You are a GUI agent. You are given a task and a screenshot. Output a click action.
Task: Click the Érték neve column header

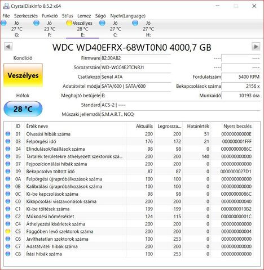75,126
